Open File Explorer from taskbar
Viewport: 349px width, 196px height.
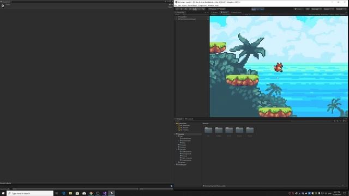(70, 193)
